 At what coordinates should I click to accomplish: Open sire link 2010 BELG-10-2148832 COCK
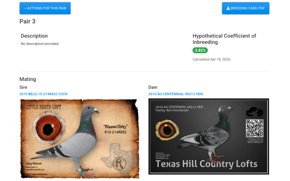coord(44,94)
